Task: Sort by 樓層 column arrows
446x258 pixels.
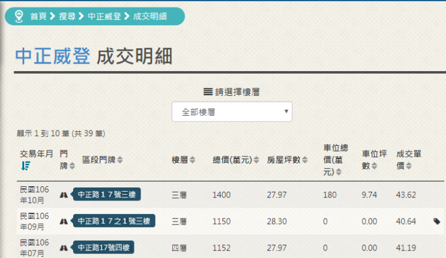Action: coord(193,160)
